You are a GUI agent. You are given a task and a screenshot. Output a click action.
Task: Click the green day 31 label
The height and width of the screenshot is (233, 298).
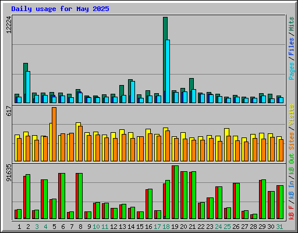[x=279, y=227]
